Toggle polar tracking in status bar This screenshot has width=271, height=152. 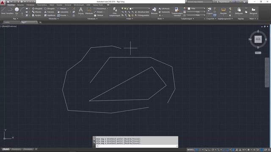tap(213, 150)
